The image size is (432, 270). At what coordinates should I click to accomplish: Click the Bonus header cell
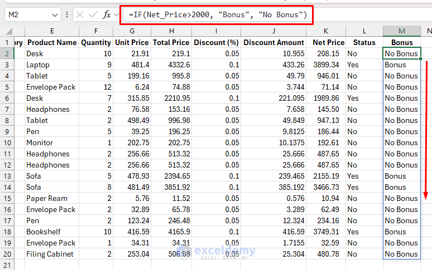402,42
